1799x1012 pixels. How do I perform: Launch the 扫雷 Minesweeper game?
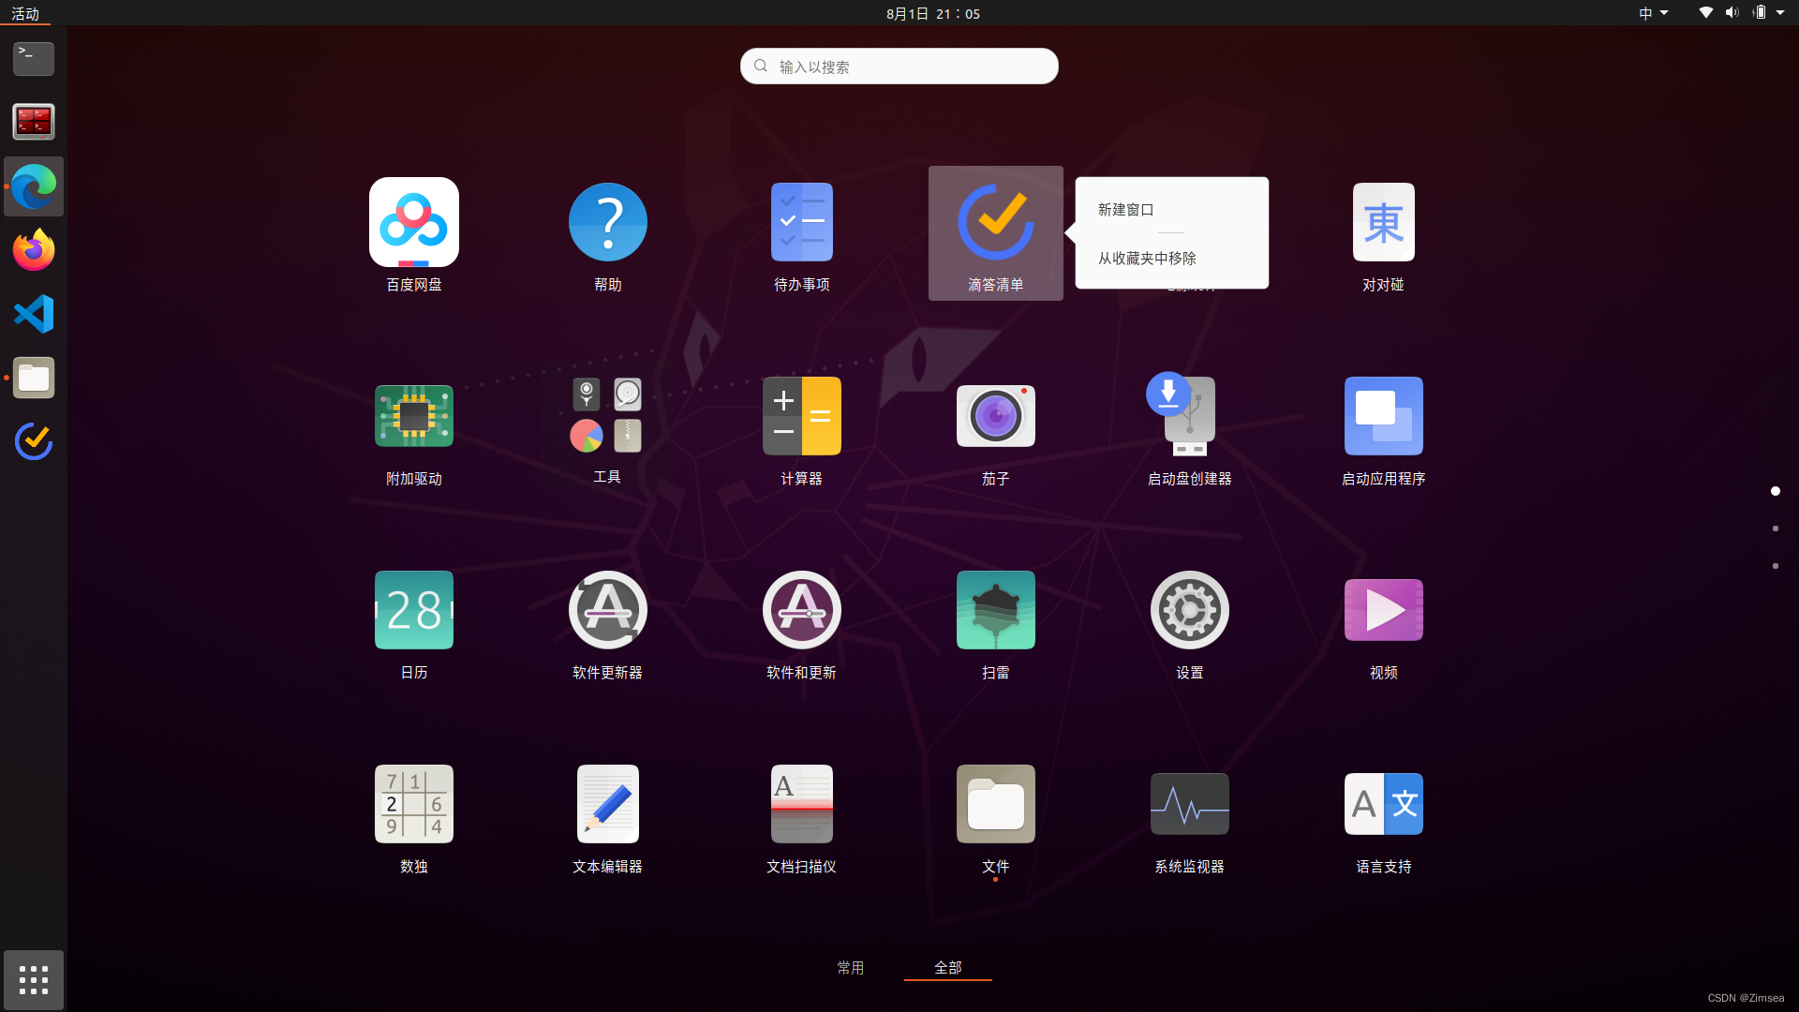click(x=995, y=609)
